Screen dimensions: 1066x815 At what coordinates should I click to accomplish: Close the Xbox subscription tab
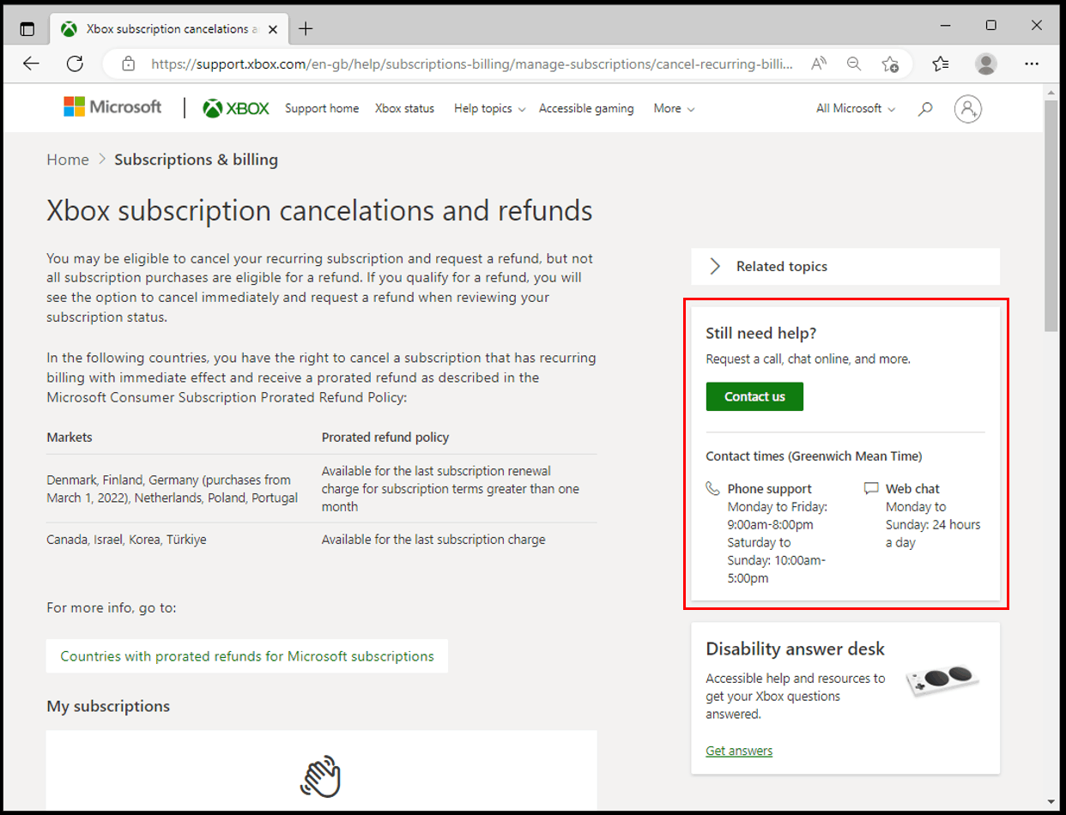click(x=274, y=29)
